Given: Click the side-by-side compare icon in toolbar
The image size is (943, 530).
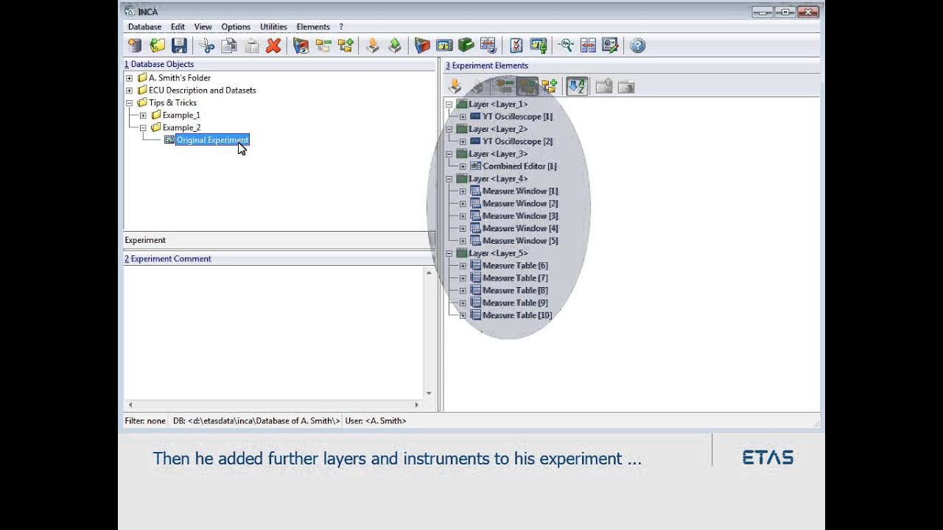Looking at the screenshot, I should [x=588, y=46].
